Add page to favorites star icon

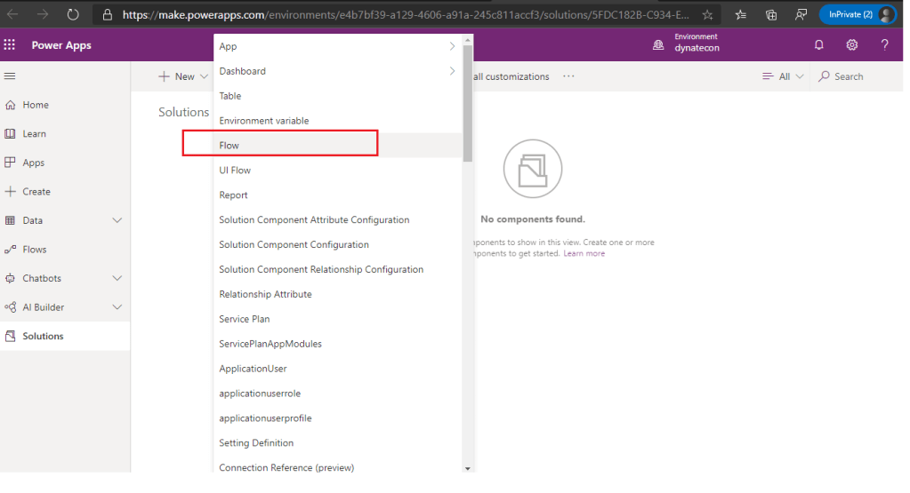click(707, 14)
